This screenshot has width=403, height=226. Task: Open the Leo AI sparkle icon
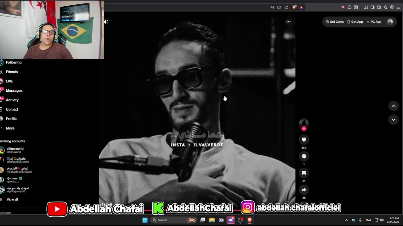coord(385,7)
